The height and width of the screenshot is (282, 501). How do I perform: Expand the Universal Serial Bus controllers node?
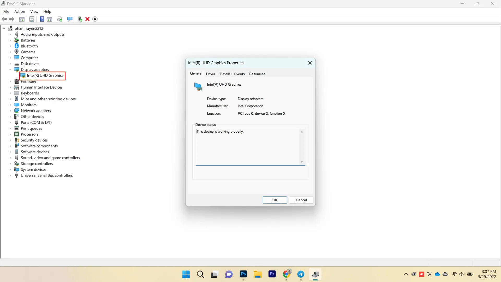pos(10,175)
